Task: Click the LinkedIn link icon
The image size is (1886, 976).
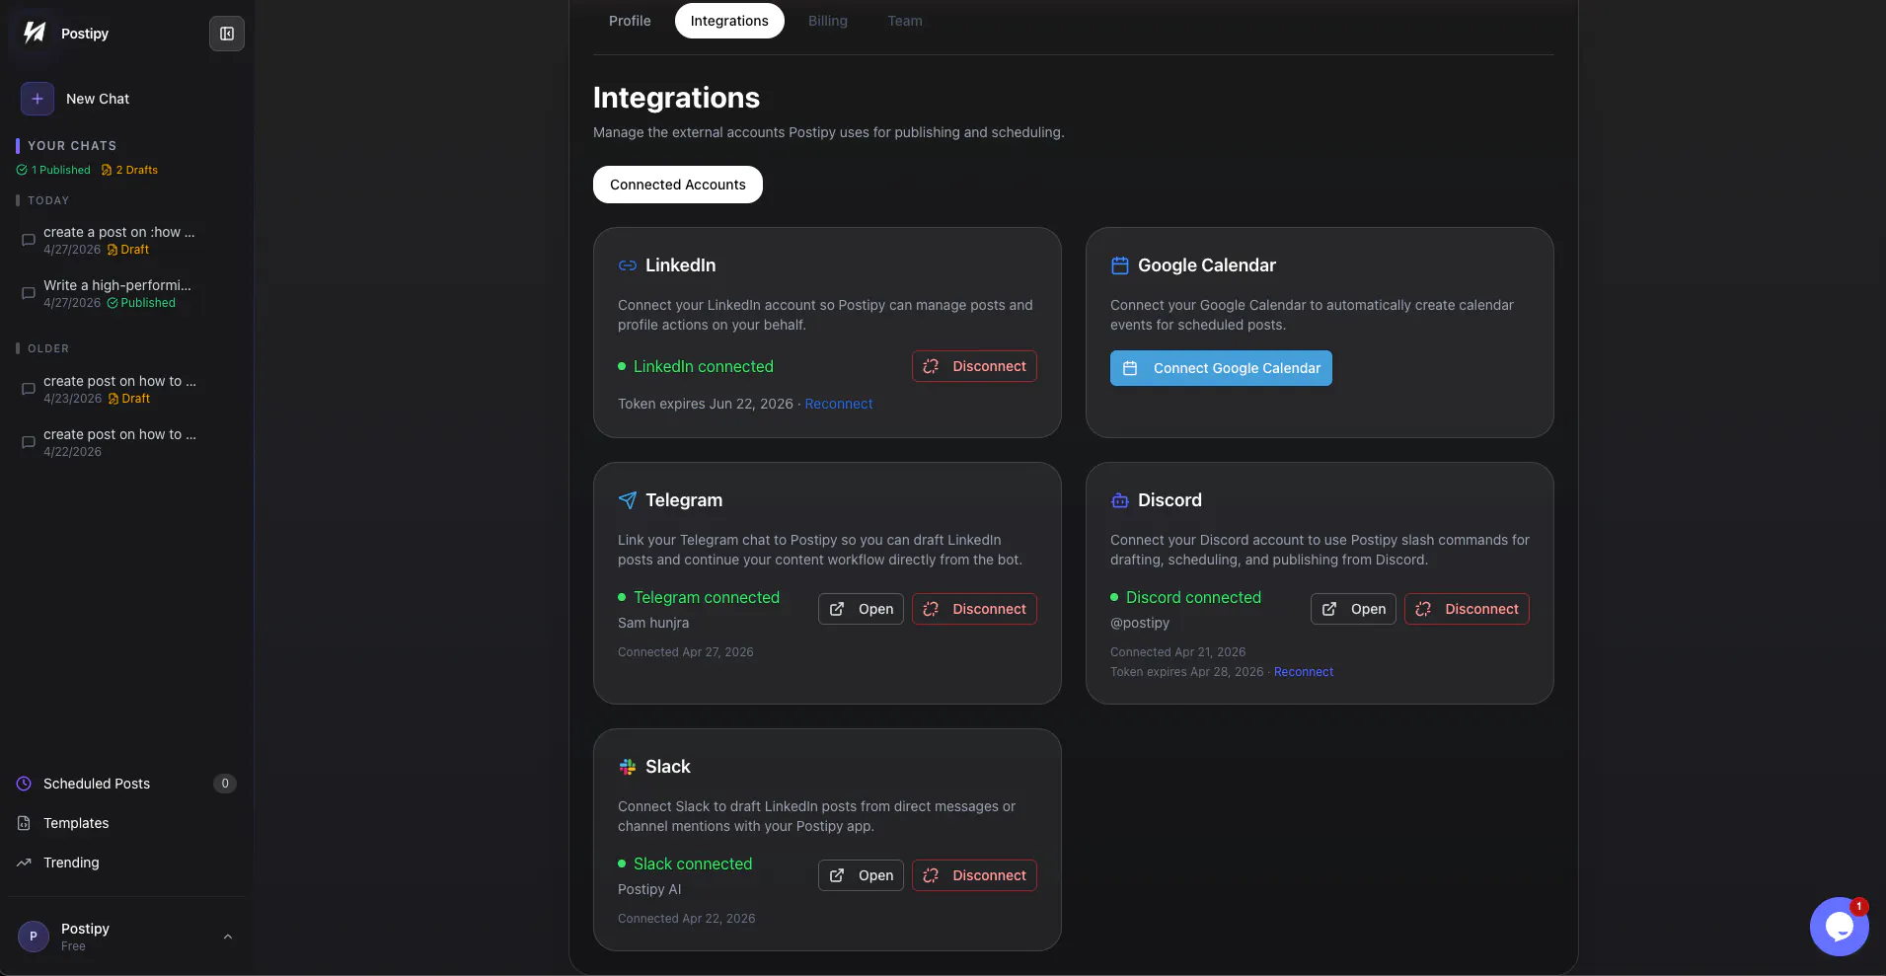Action: [x=628, y=265]
